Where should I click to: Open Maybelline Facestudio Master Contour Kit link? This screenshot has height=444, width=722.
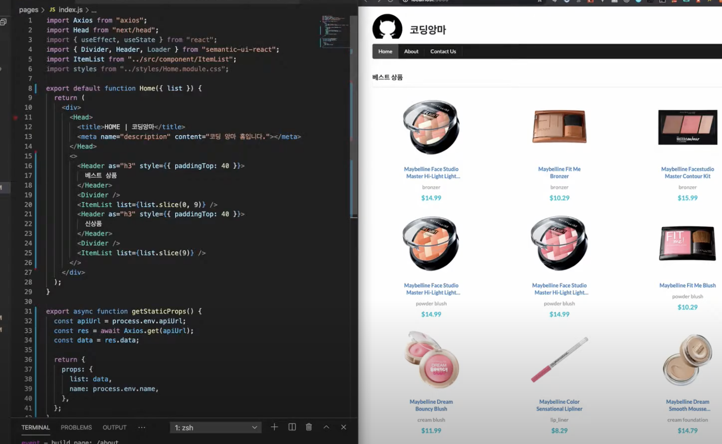click(x=688, y=173)
